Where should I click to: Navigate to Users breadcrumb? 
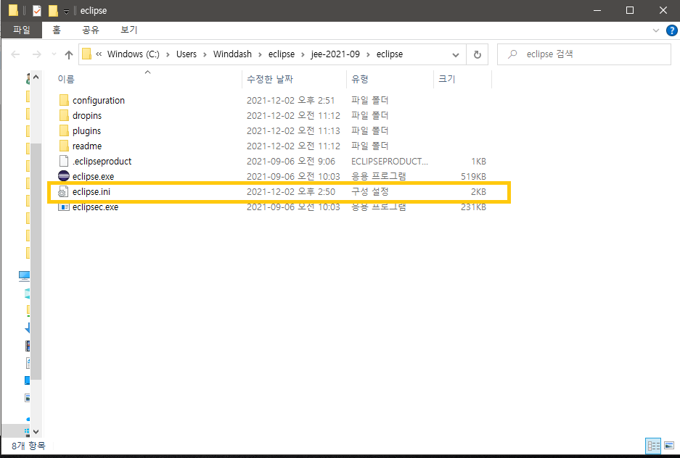pos(187,54)
